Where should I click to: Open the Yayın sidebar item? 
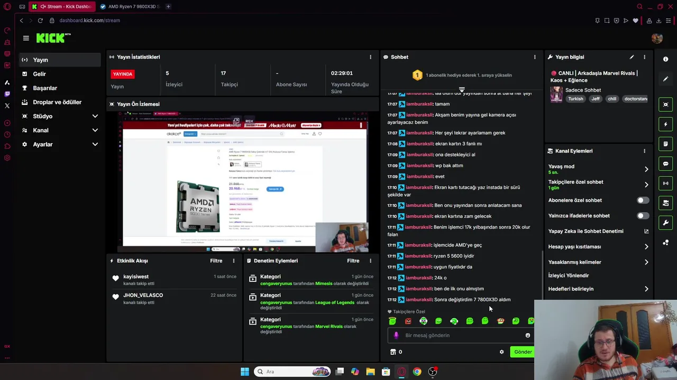pos(60,60)
